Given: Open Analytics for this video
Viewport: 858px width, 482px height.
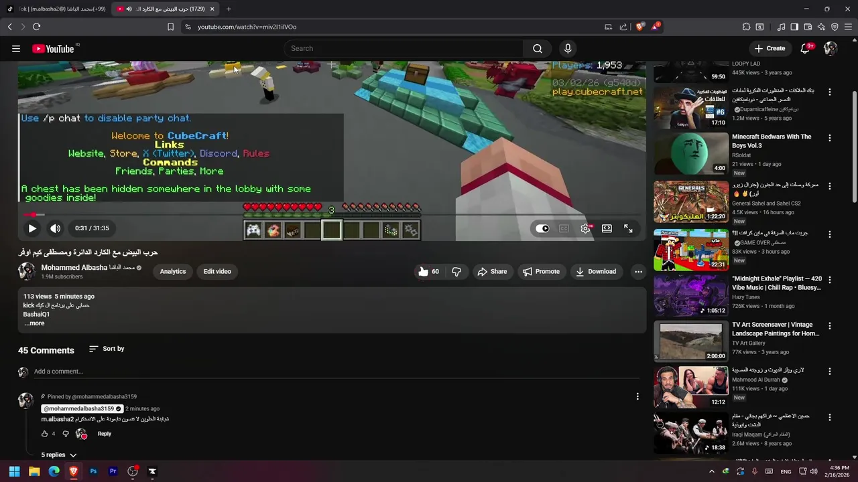Looking at the screenshot, I should click(x=173, y=271).
